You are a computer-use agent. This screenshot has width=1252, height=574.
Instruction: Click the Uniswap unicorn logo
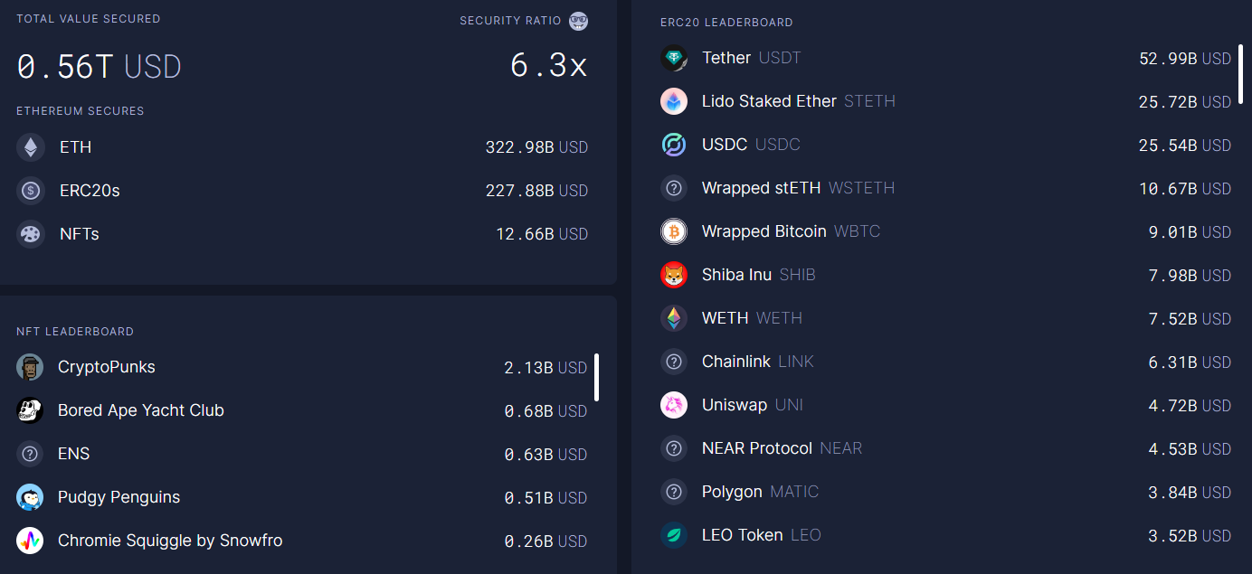pyautogui.click(x=674, y=406)
